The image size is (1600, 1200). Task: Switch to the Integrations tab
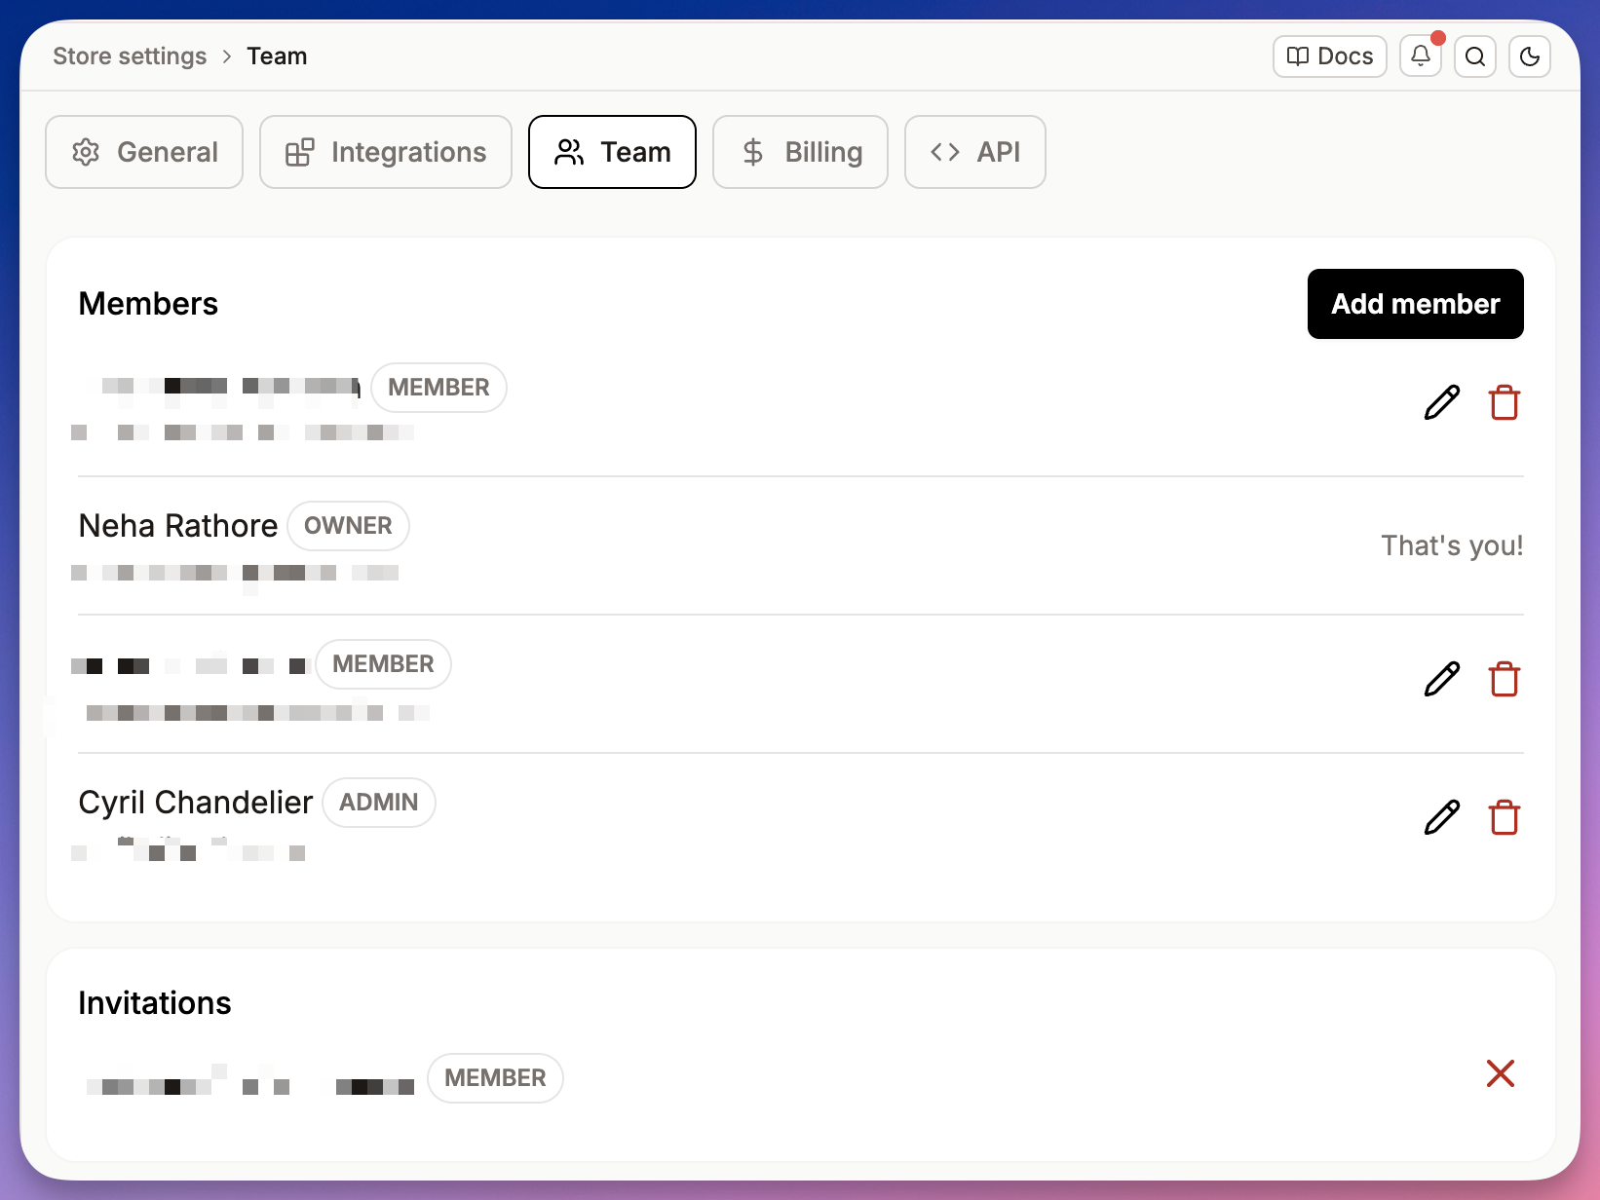click(386, 152)
